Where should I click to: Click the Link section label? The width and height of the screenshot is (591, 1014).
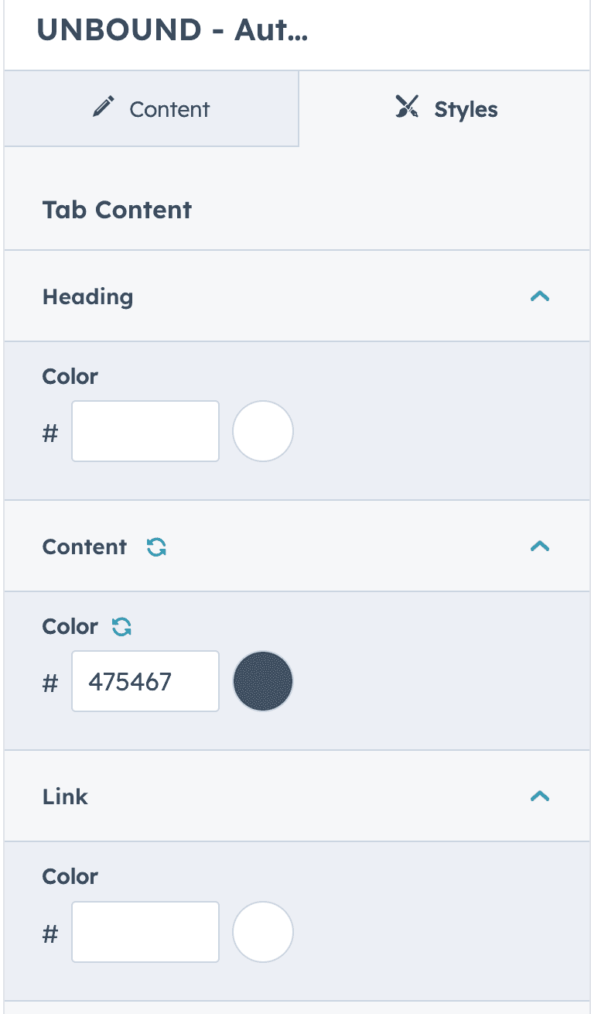65,796
